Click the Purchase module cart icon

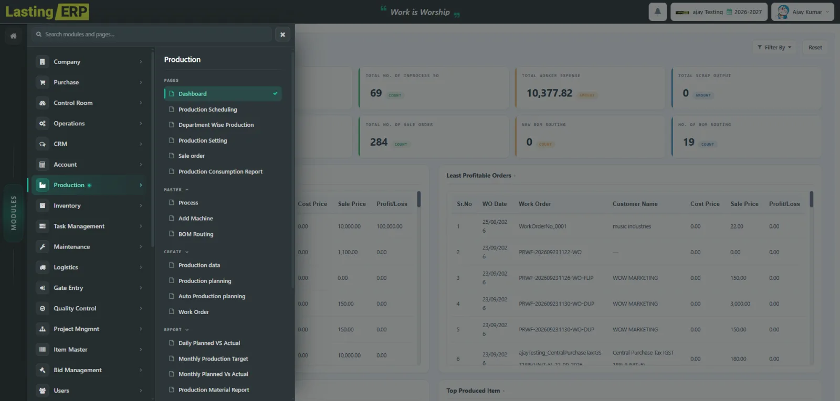43,82
